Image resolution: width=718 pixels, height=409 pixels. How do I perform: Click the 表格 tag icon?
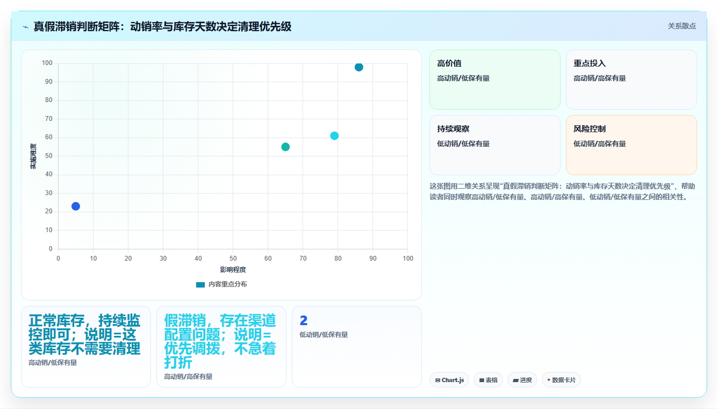(482, 380)
